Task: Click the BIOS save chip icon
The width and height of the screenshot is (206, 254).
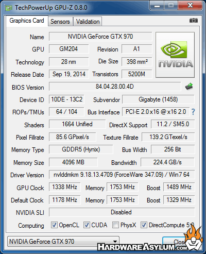Action: click(189, 87)
